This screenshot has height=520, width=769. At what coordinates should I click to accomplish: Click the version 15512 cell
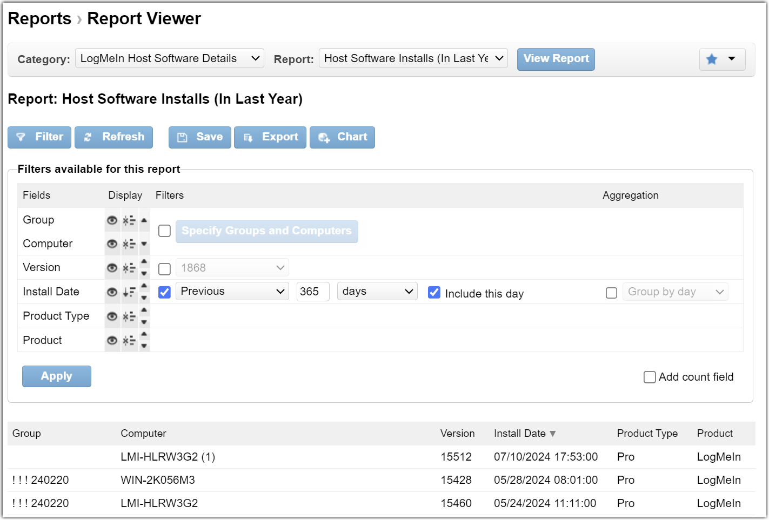pyautogui.click(x=456, y=457)
